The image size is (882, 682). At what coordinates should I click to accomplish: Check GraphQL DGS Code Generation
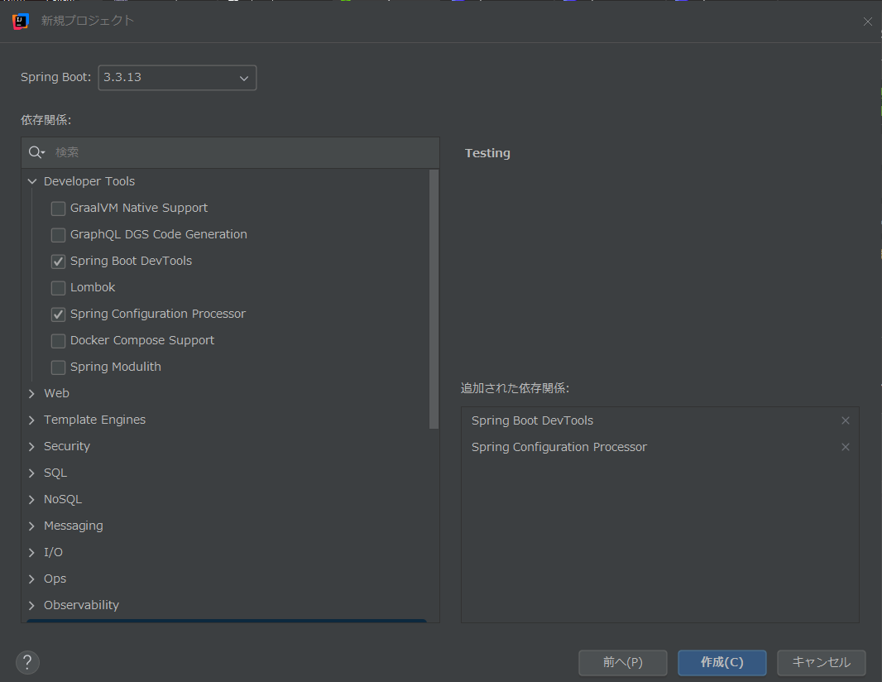(58, 235)
